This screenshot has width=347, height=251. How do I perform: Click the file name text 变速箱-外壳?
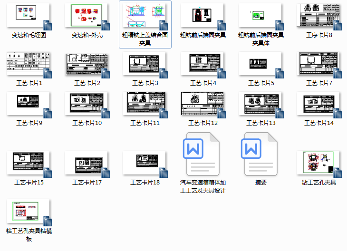coord(87,35)
